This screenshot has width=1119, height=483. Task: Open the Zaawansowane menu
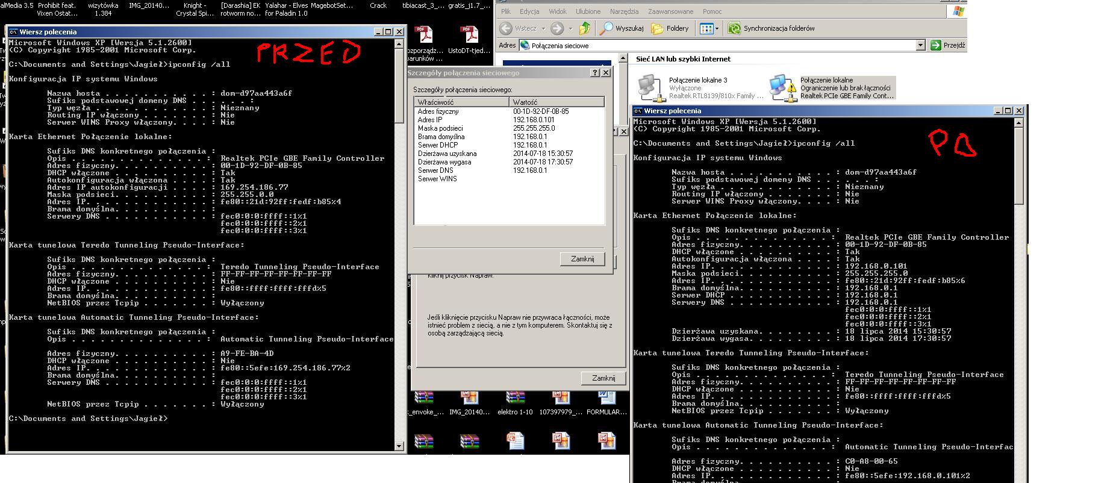[x=671, y=11]
